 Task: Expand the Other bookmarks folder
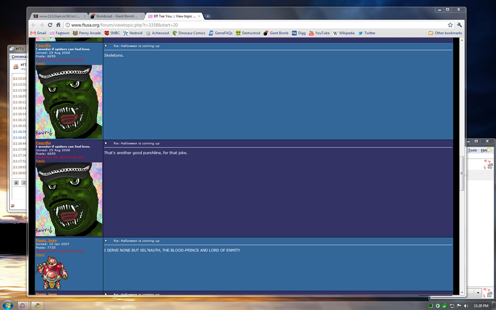445,33
